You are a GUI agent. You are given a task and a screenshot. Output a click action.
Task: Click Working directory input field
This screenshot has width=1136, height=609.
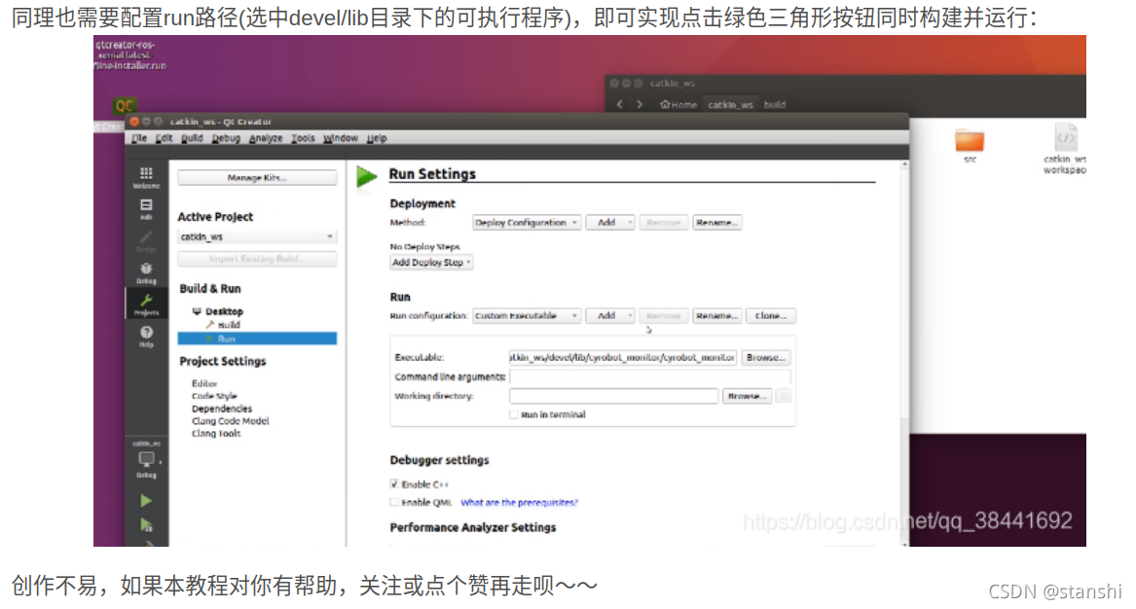(x=613, y=395)
